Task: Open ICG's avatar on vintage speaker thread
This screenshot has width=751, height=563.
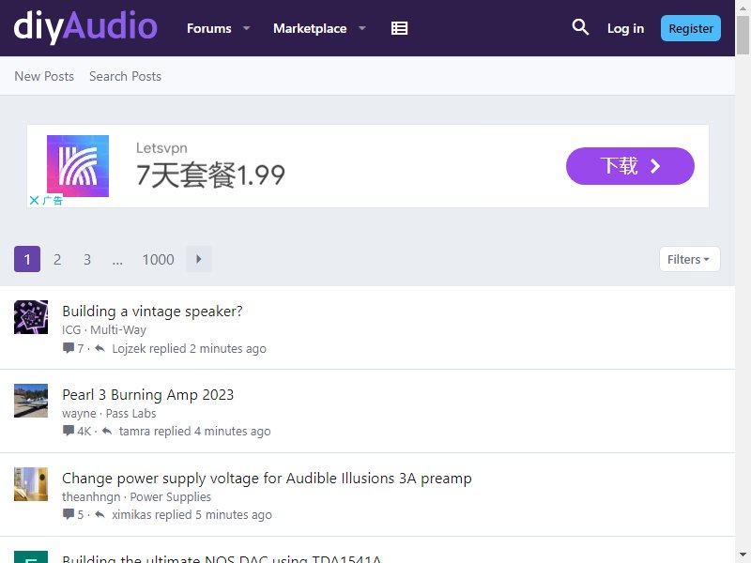Action: (x=31, y=317)
